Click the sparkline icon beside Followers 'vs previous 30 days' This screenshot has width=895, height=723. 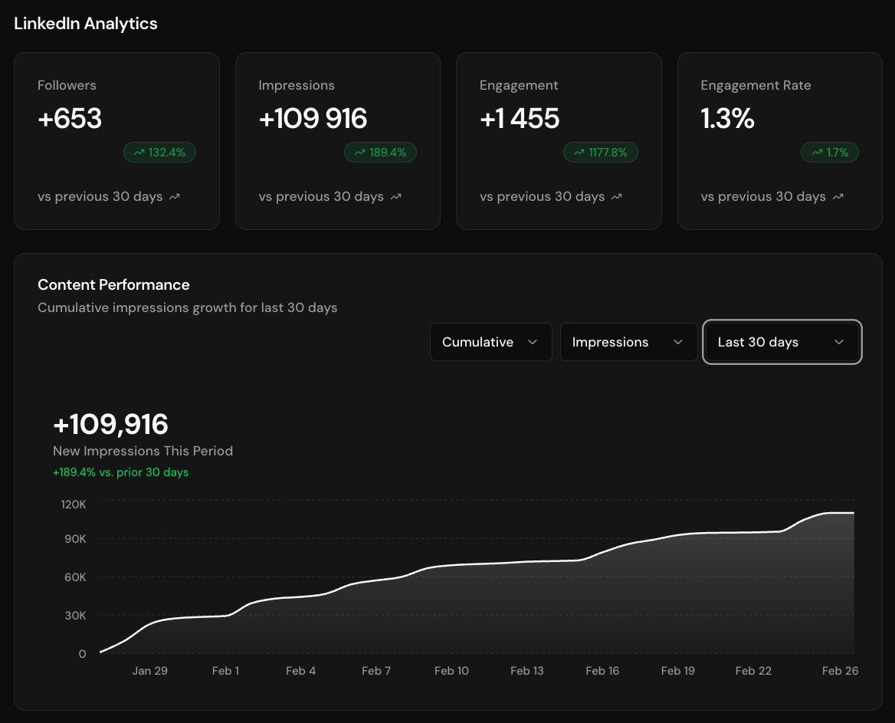(174, 197)
